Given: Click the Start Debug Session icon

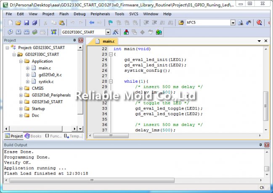Looking at the screenshot, I should pyautogui.click(x=258, y=23).
